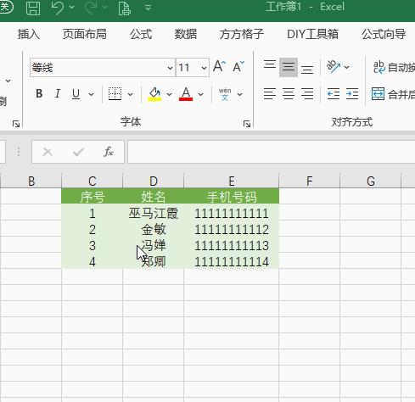Toggle the Middle Align icon
Image resolution: width=415 pixels, height=402 pixels.
coord(289,67)
